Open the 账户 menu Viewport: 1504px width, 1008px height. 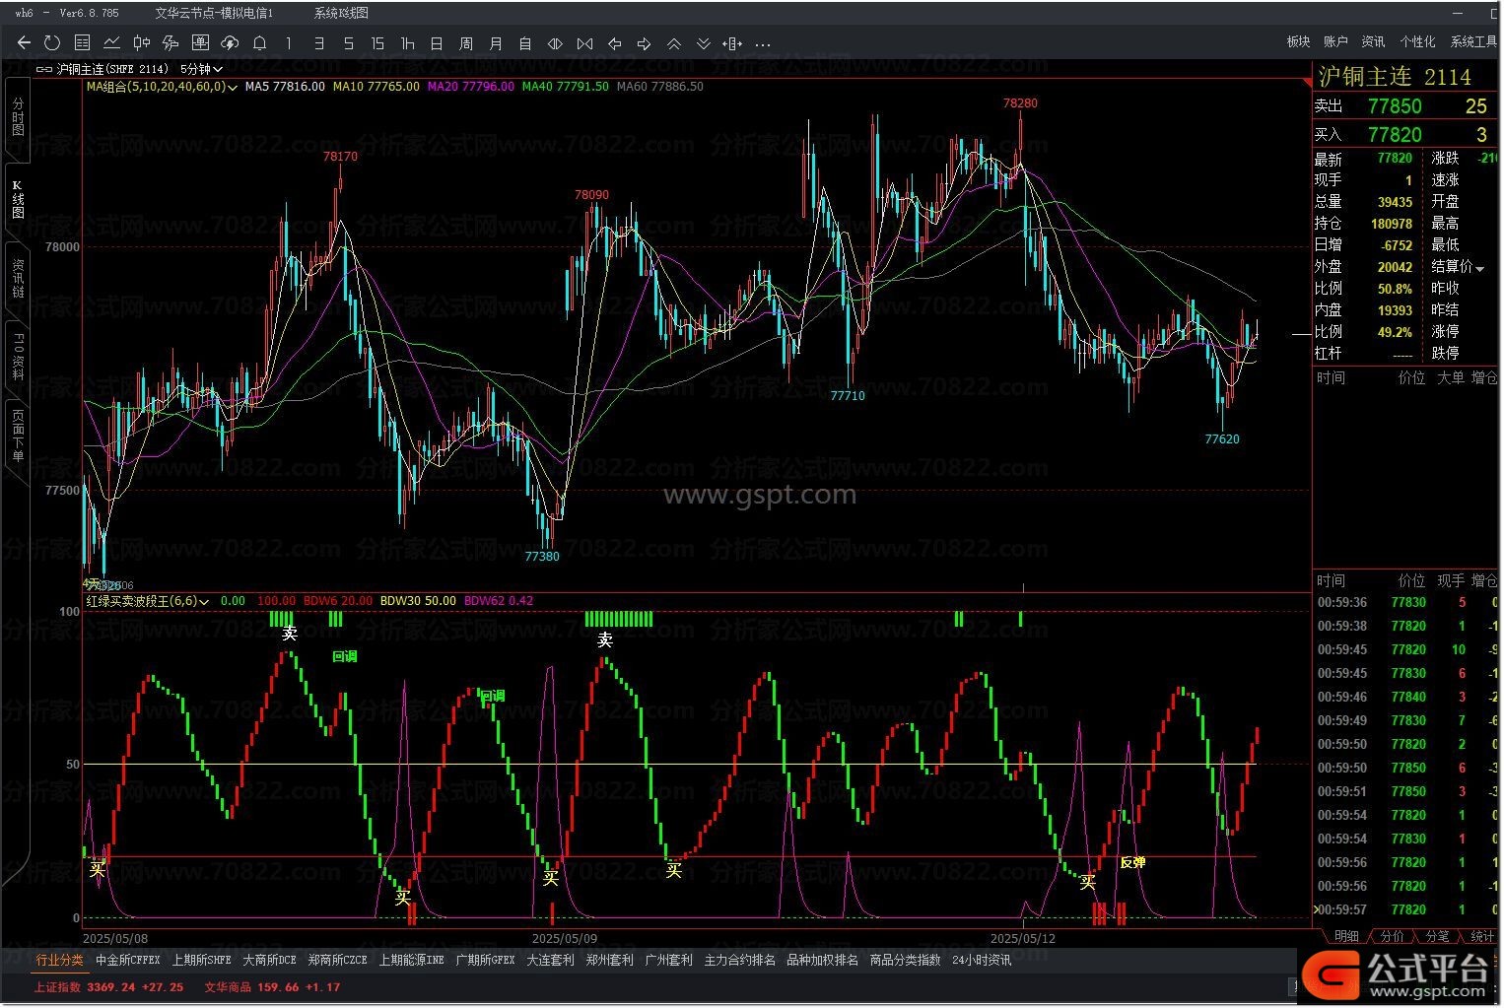pyautogui.click(x=1335, y=41)
